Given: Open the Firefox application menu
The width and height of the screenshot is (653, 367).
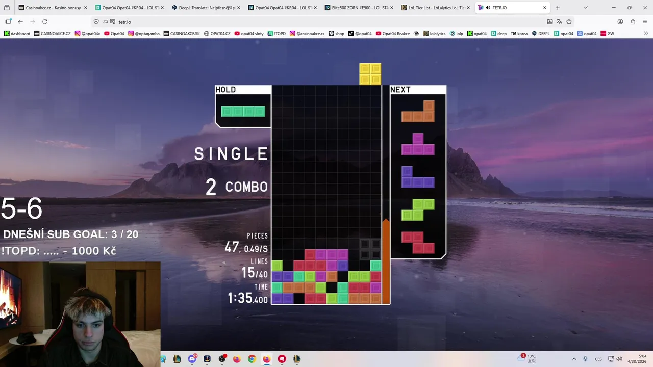Looking at the screenshot, I should [x=645, y=22].
